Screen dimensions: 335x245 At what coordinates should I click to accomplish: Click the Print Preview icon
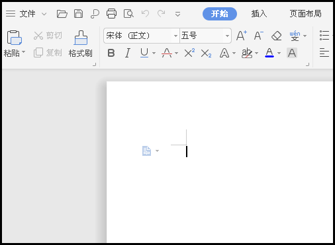tap(128, 14)
